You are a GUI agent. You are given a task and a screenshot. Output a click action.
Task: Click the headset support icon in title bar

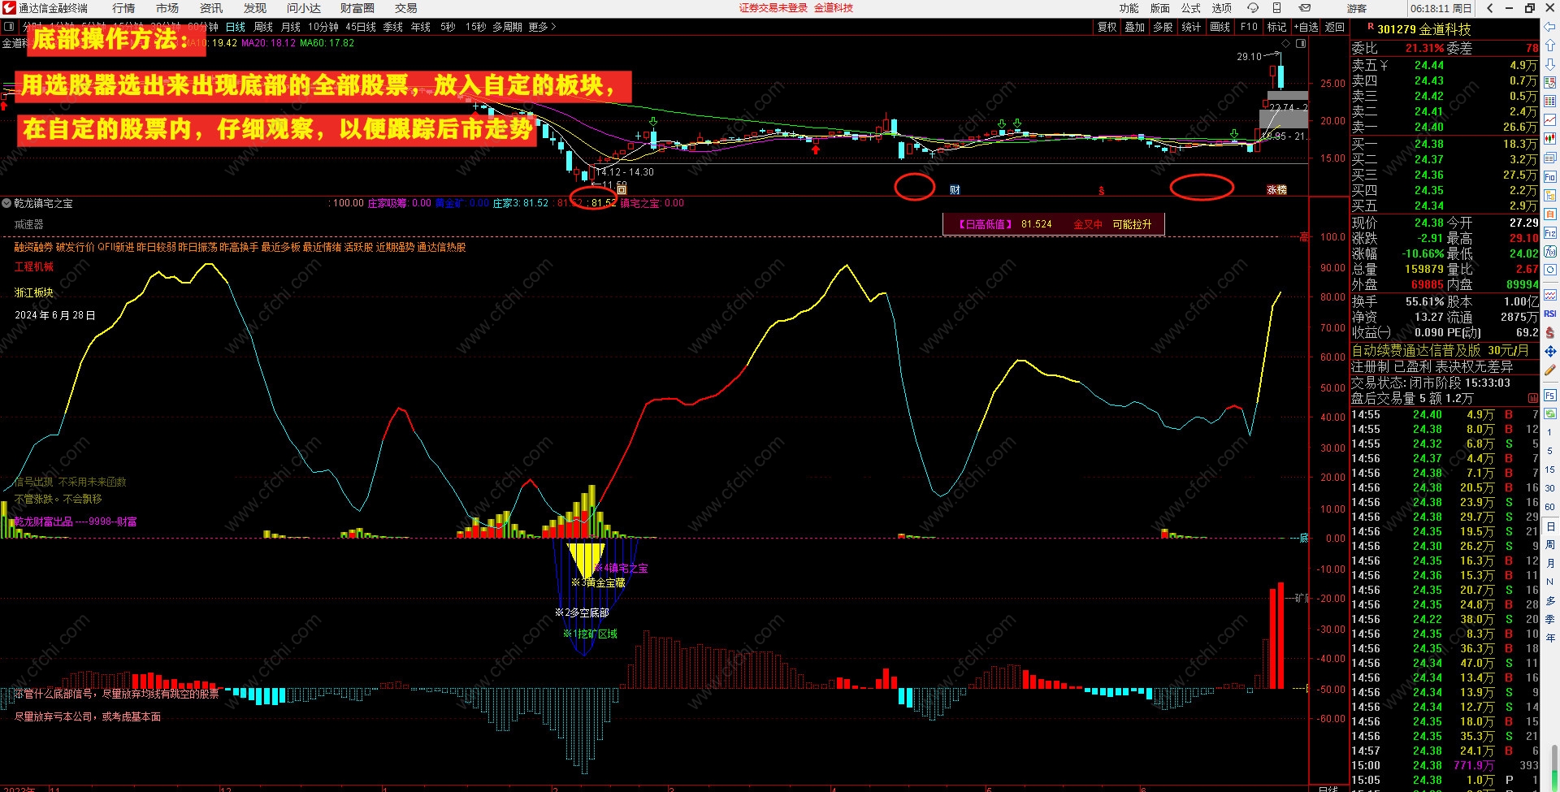coord(1252,8)
